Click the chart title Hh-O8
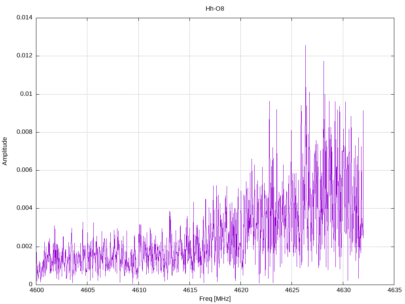The width and height of the screenshot is (405, 304). tap(215, 8)
